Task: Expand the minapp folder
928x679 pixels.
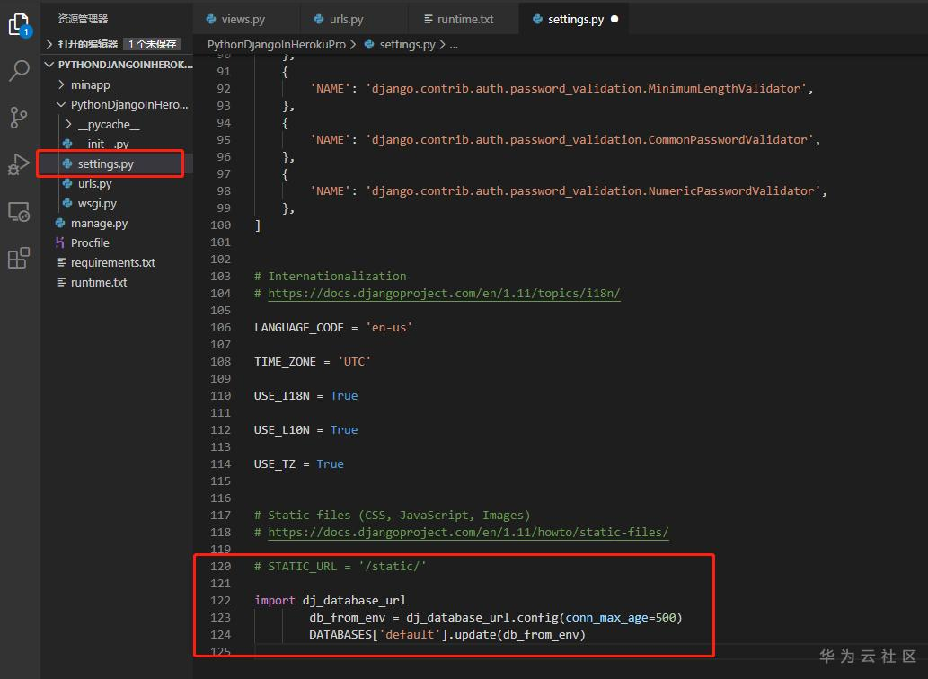Action: point(62,84)
